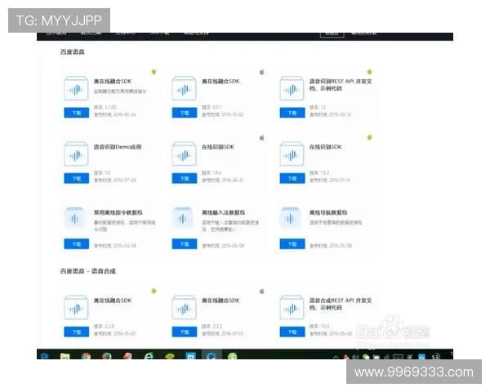Open Firefox from the Windows taskbar

tap(107, 357)
